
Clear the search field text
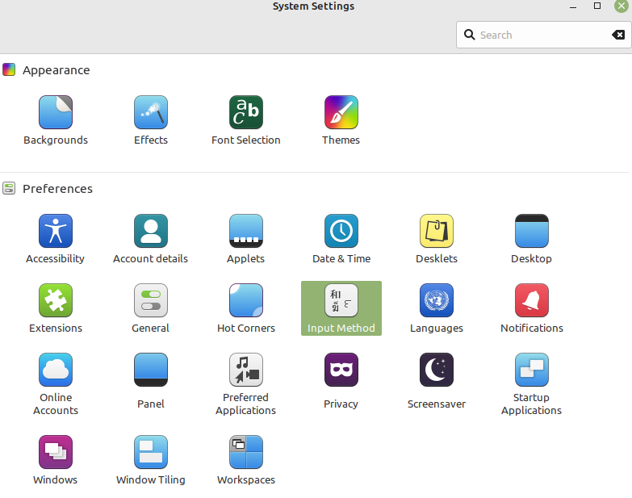click(618, 35)
